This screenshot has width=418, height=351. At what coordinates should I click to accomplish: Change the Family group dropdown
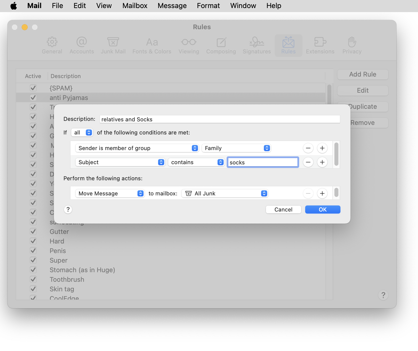(x=236, y=148)
